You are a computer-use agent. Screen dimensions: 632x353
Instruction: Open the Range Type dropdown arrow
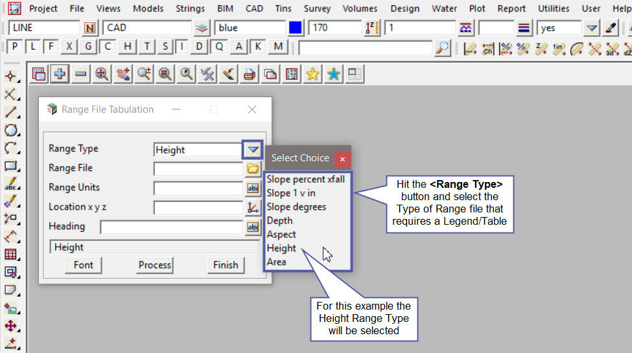pyautogui.click(x=253, y=150)
